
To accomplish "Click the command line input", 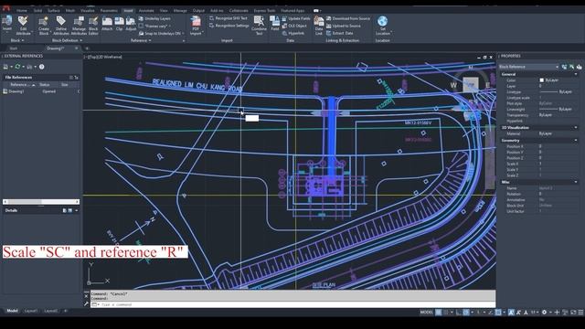I will [292, 304].
